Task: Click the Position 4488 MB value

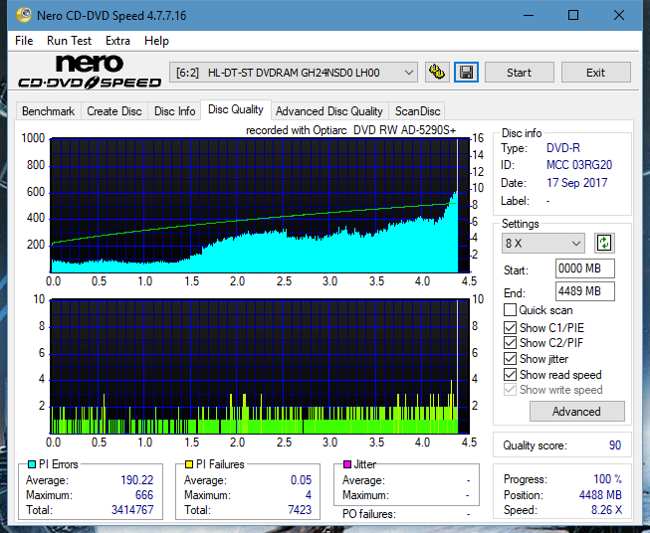Action: 600,495
